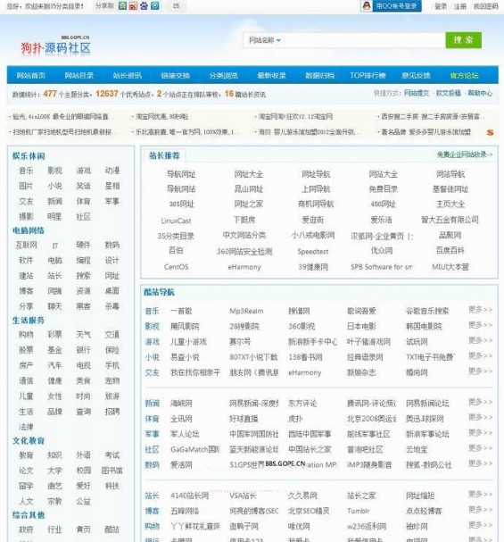Screen dimensions: 504x542
Task: Open the 最新收录 nav tab
Action: tap(272, 75)
